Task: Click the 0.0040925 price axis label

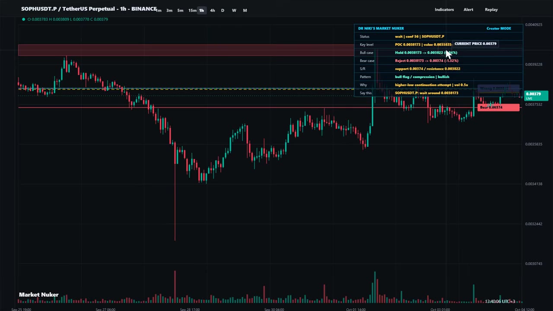Action: click(534, 25)
